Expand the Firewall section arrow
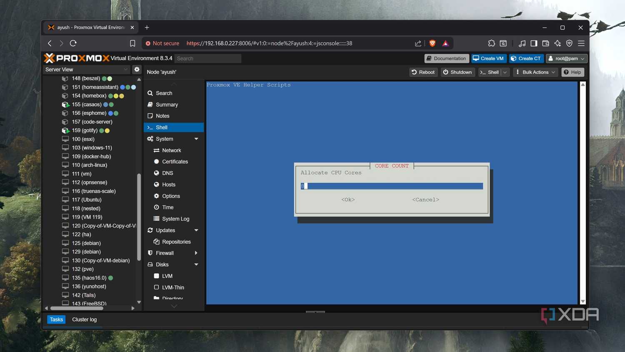This screenshot has width=625, height=352. pos(196,253)
